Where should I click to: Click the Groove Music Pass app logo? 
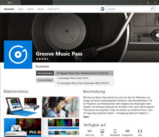click(18, 54)
